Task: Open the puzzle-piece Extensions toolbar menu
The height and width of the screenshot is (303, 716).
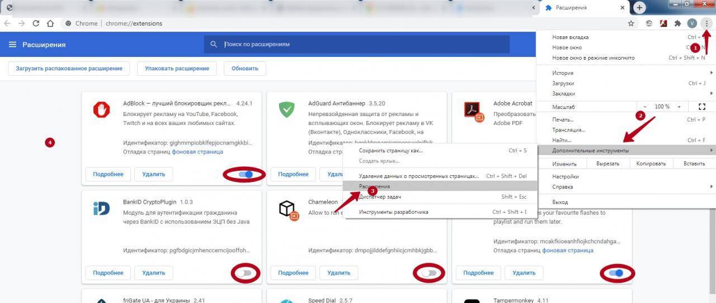Action: (677, 23)
